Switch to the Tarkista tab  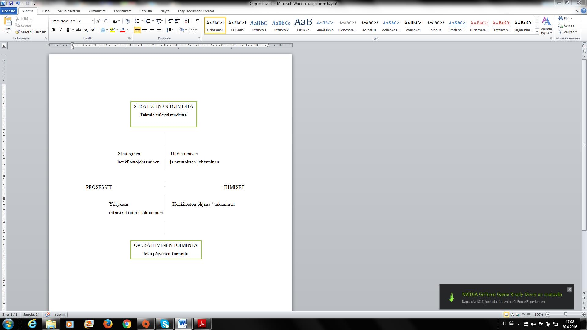(x=146, y=11)
